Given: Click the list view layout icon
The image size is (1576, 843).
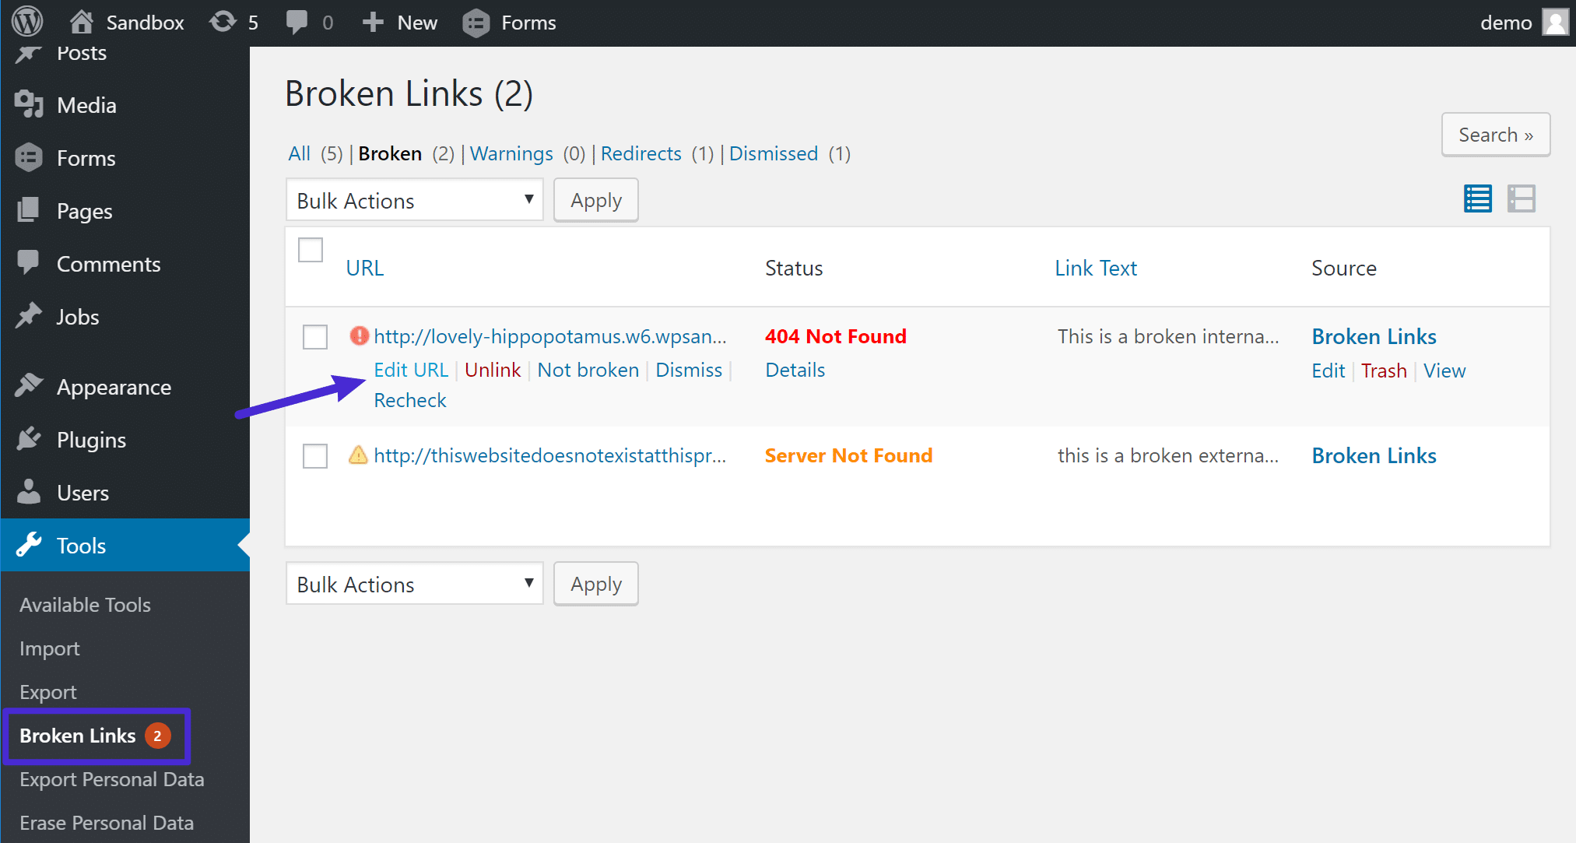Looking at the screenshot, I should (x=1479, y=199).
